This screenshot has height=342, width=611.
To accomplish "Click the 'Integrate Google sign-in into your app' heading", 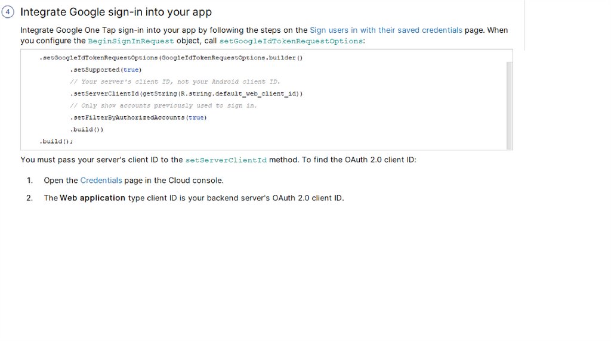I will pos(116,13).
